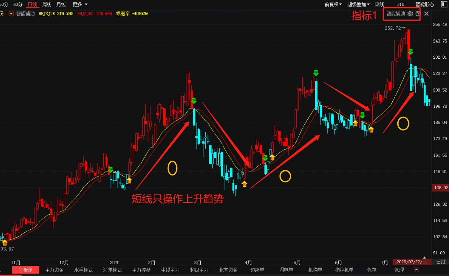The width and height of the screenshot is (449, 276).
Task: Switch to the 周线 weekly chart
Action: click(x=47, y=4)
